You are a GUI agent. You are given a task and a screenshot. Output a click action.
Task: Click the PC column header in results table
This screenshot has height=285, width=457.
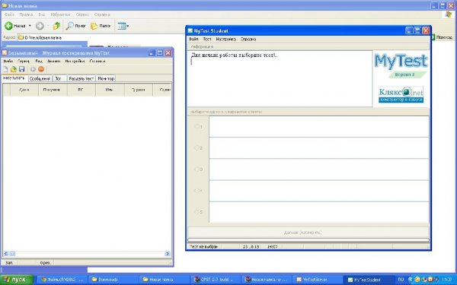click(81, 90)
